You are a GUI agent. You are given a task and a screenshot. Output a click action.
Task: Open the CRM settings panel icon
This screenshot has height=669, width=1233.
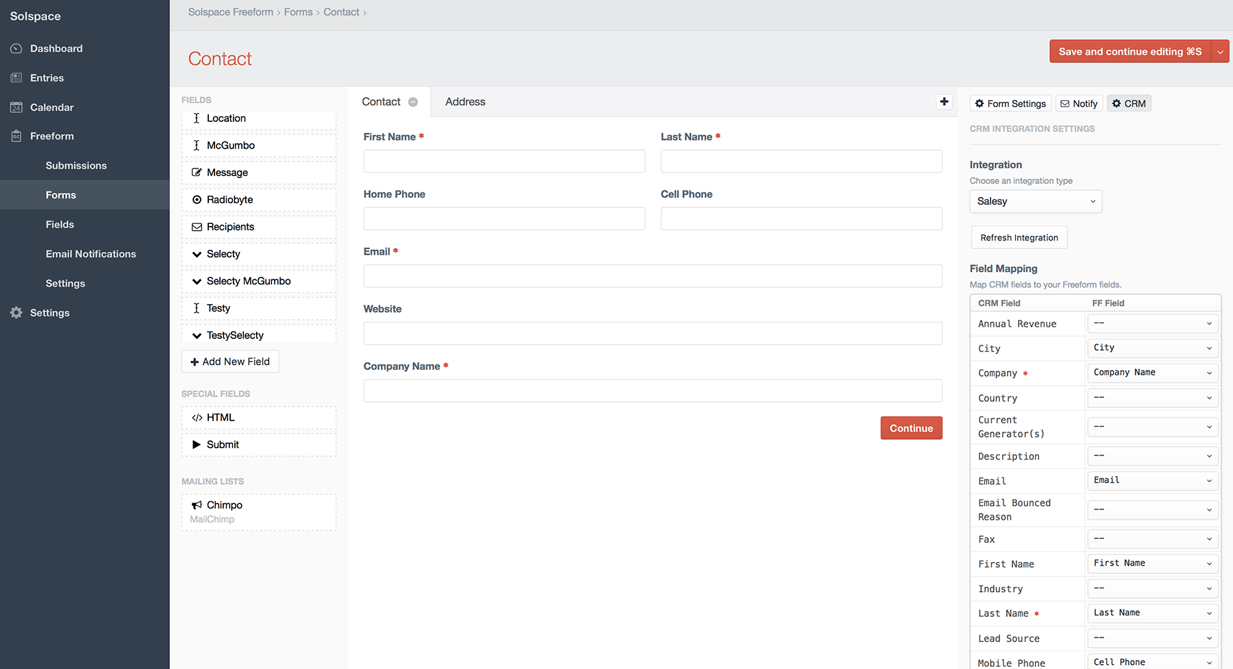point(1117,103)
